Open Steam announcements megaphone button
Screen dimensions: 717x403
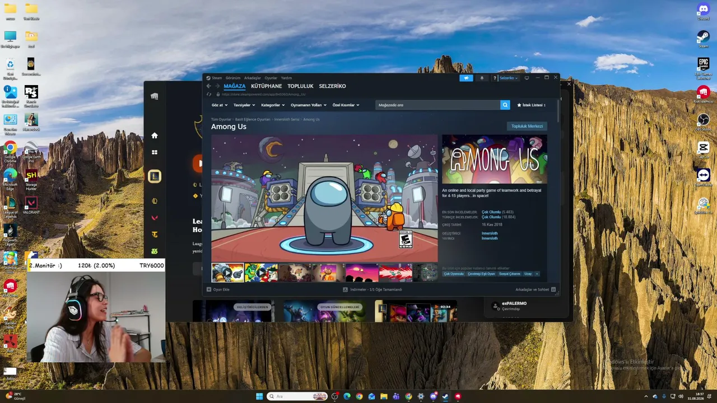(466, 78)
